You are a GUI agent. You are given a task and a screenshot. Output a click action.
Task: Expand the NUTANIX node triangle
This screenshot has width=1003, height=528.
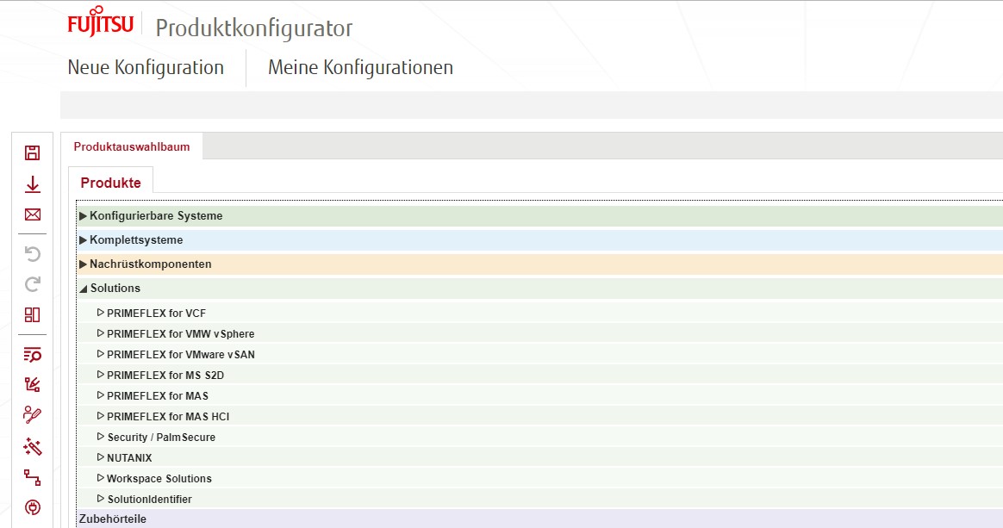click(x=101, y=457)
